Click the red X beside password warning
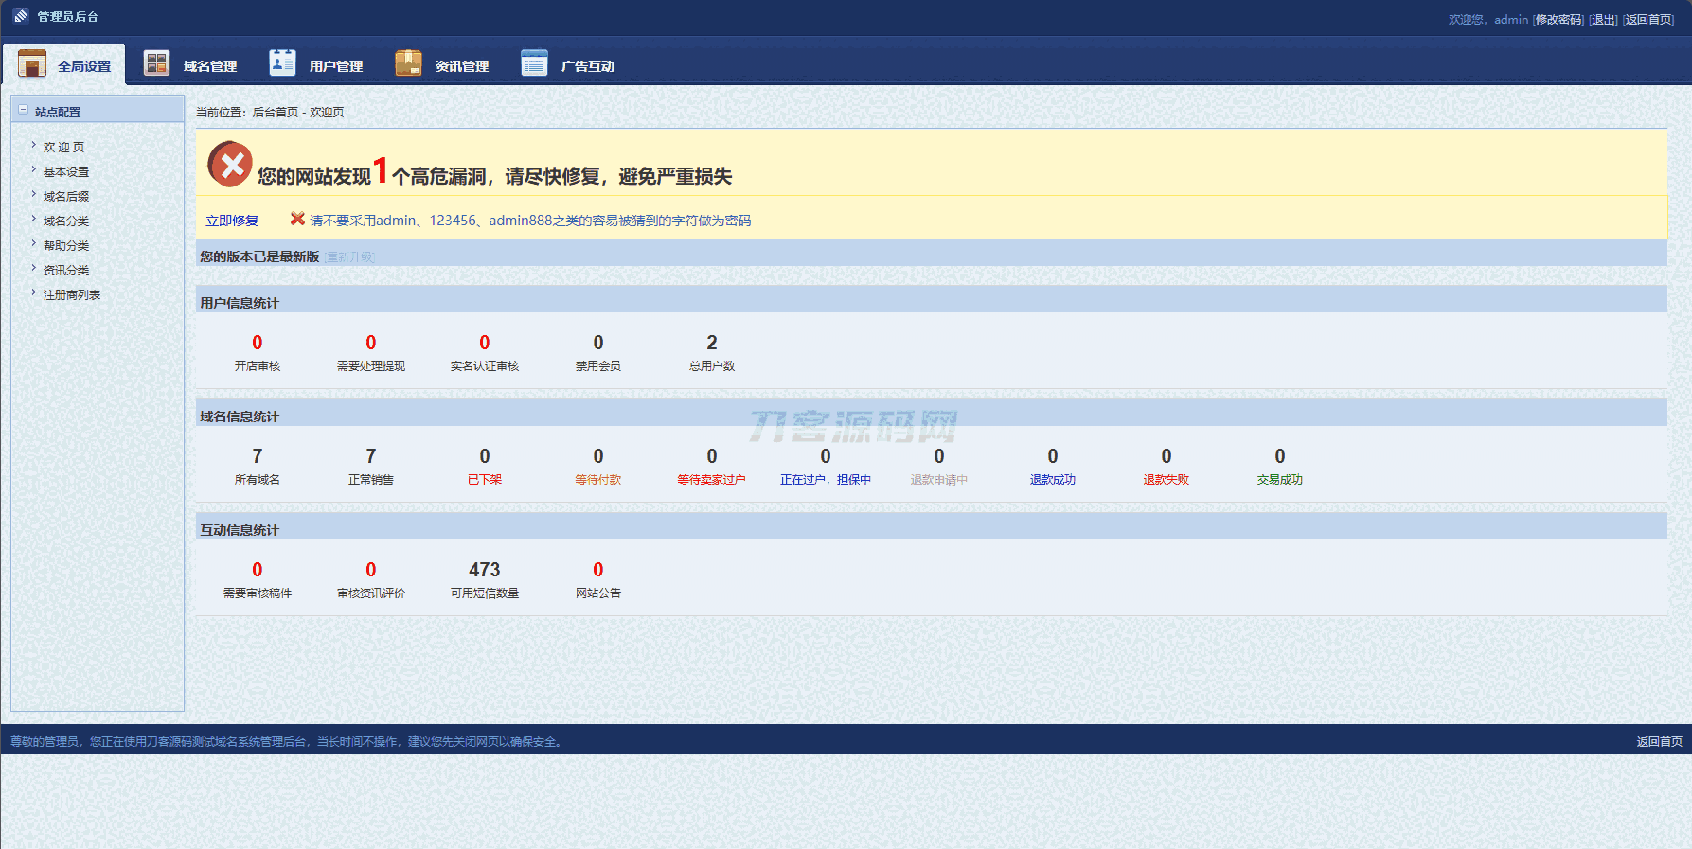 (x=297, y=219)
